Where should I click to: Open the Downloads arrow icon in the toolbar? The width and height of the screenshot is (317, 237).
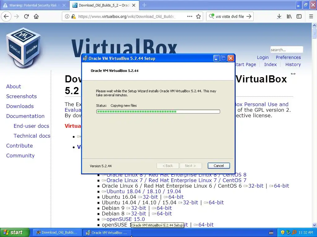(x=279, y=16)
